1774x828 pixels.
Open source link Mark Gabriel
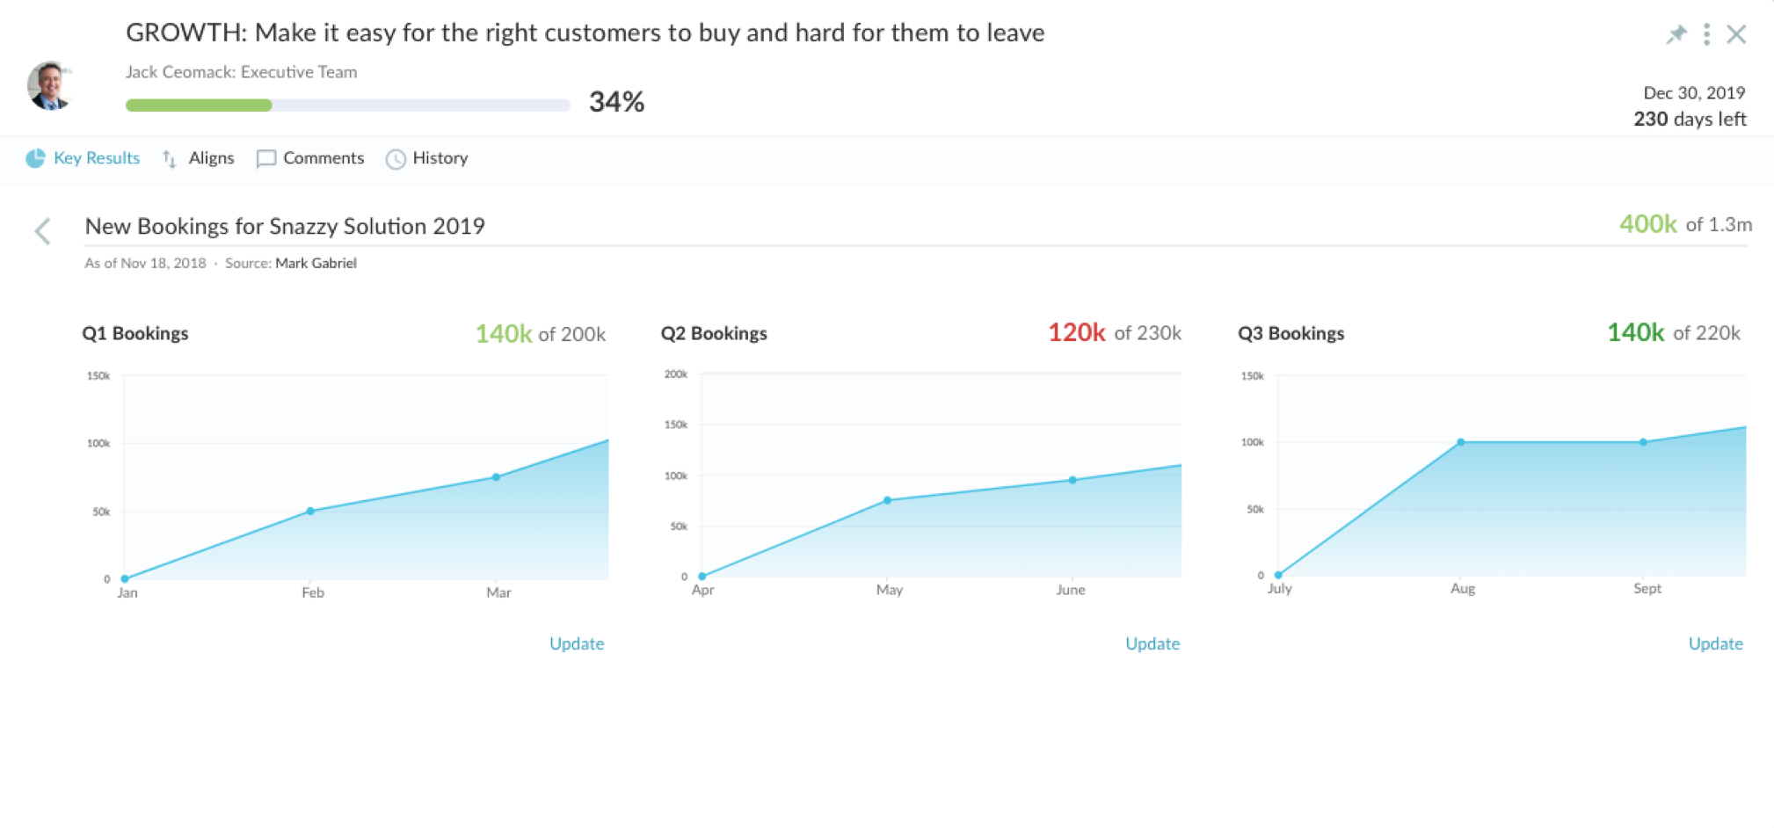click(x=316, y=263)
